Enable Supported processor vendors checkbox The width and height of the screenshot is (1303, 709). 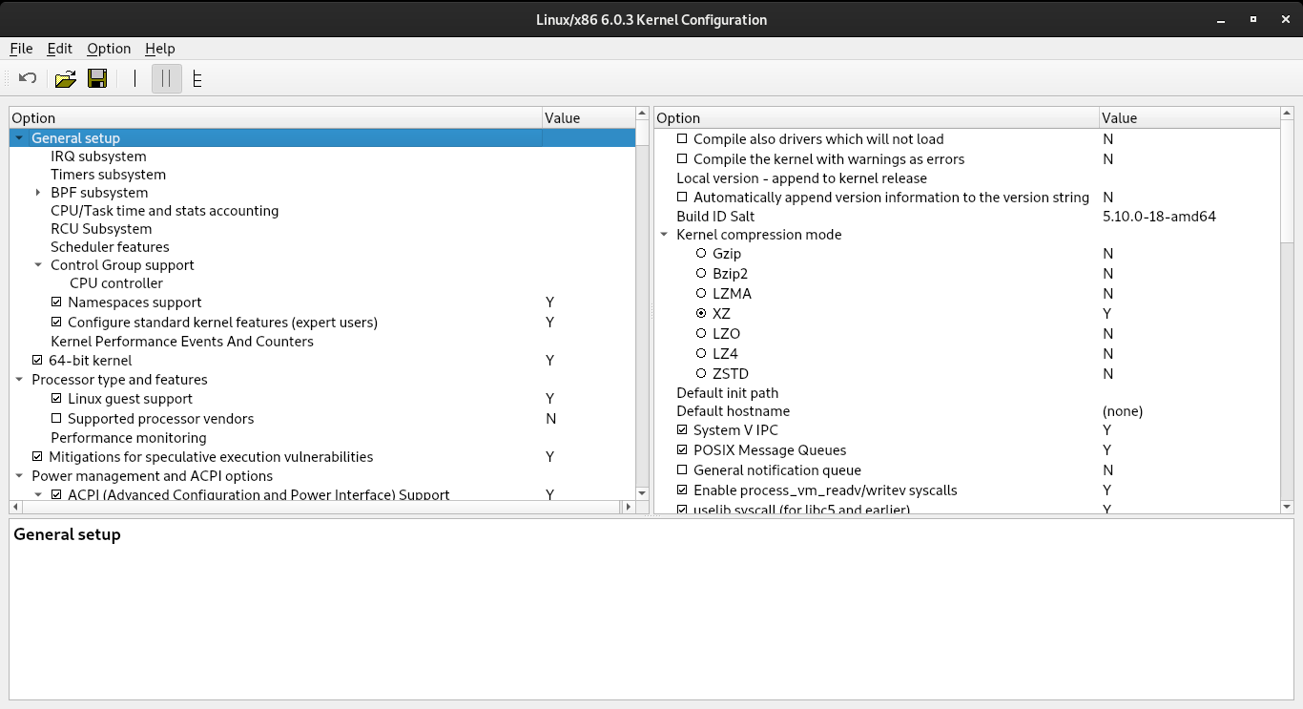point(56,419)
